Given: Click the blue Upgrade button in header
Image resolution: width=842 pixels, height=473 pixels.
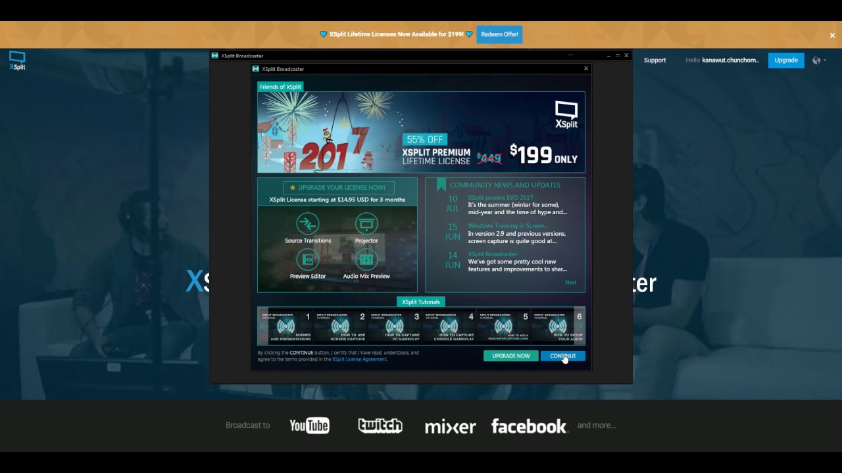Looking at the screenshot, I should point(786,60).
